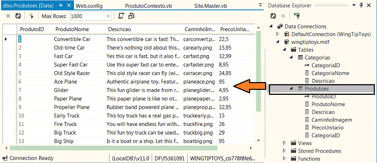This screenshot has width=377, height=163.
Task: Open the Max Rows 1000 dropdown
Action: [x=108, y=16]
